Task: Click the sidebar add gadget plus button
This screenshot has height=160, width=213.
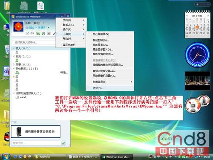Action: tap(198, 4)
